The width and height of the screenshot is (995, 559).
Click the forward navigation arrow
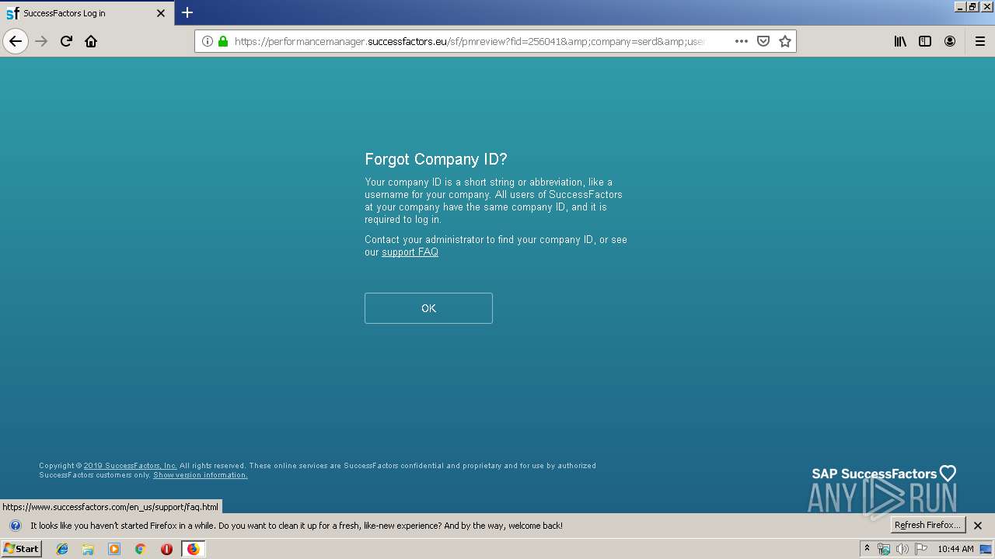(x=41, y=41)
